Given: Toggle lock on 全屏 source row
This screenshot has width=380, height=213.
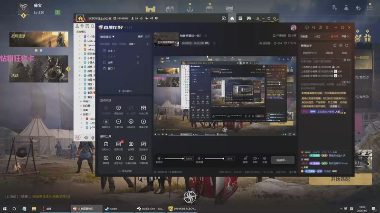Looking at the screenshot, I should pos(138,62).
